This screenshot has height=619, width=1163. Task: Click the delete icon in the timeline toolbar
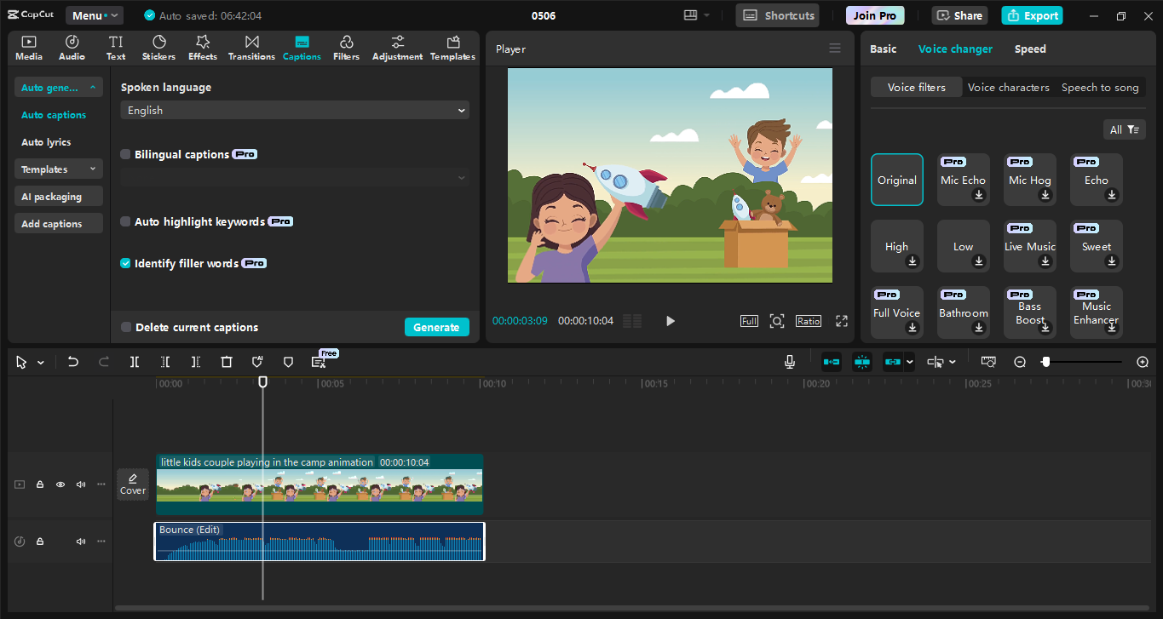click(x=226, y=362)
